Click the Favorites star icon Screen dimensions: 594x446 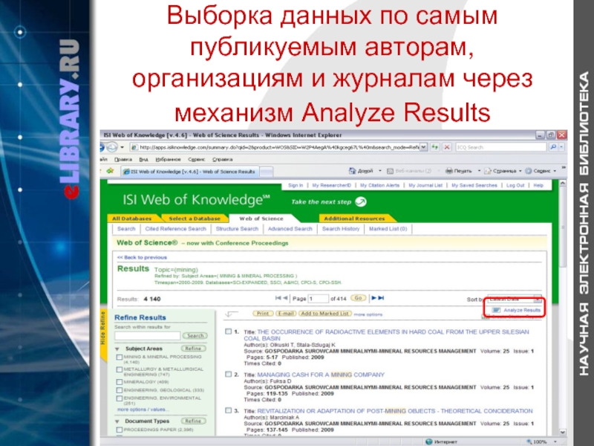coord(110,171)
